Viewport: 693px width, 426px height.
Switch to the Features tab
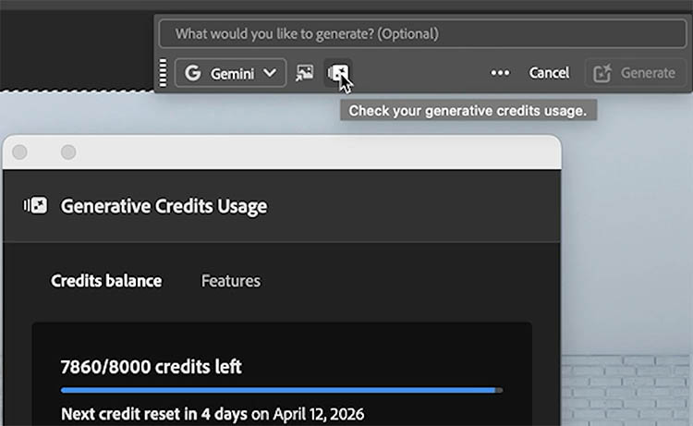[x=231, y=281]
